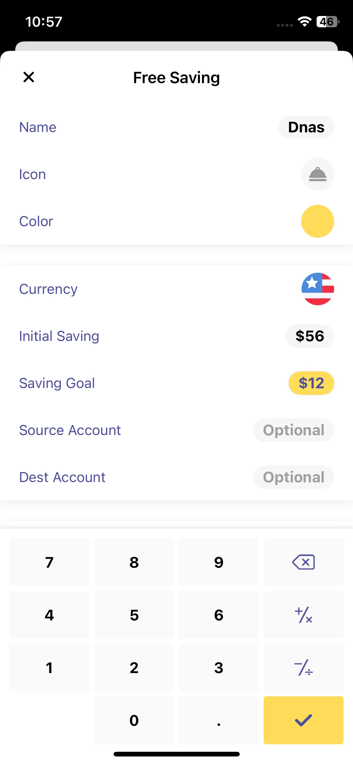Confirm entry with the yellow checkmark
Viewport: 353px width, 764px height.
pyautogui.click(x=303, y=720)
